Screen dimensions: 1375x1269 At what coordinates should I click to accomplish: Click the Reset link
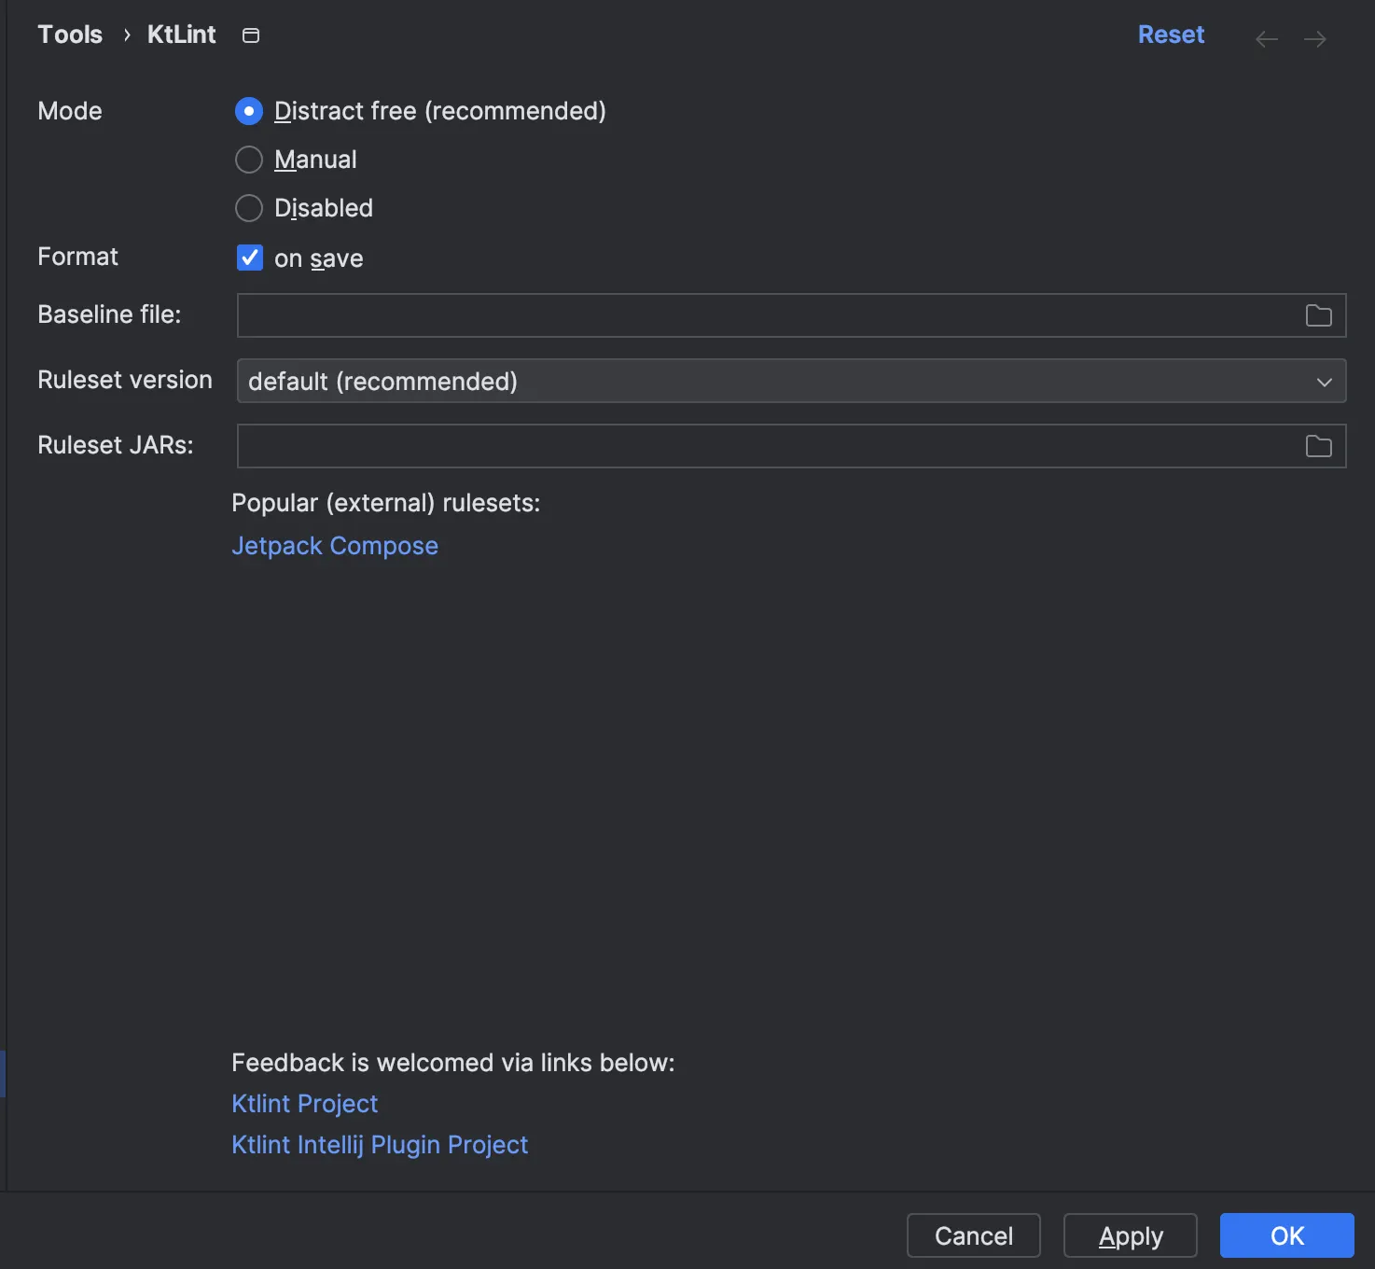(x=1171, y=35)
